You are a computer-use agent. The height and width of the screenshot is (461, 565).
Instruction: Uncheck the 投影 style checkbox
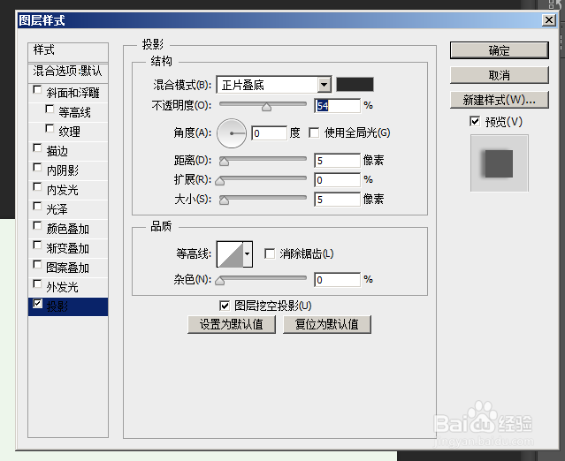pos(37,304)
